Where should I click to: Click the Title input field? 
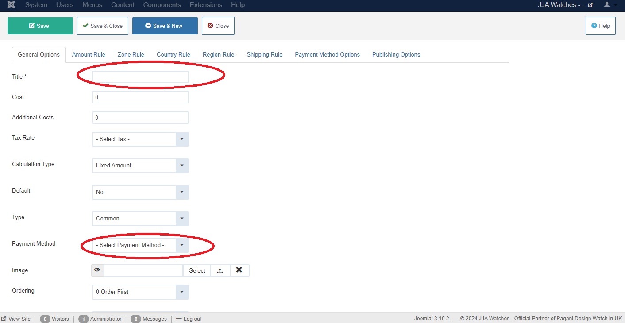point(140,77)
